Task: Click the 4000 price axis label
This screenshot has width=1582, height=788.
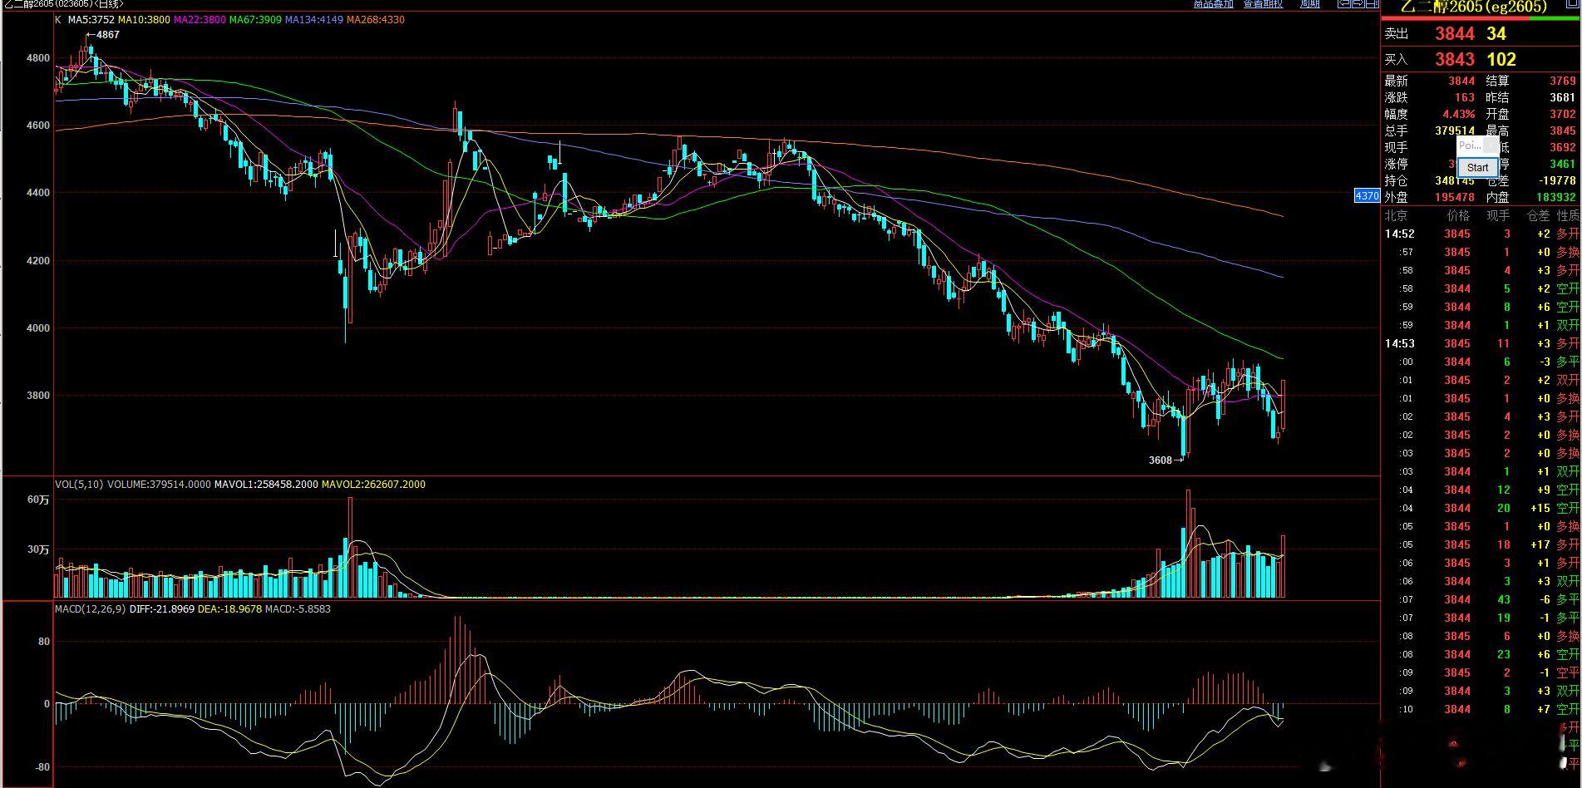Action: 38,328
